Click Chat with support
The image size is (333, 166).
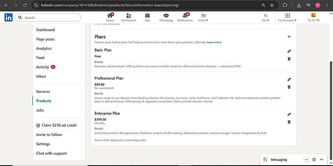51,153
